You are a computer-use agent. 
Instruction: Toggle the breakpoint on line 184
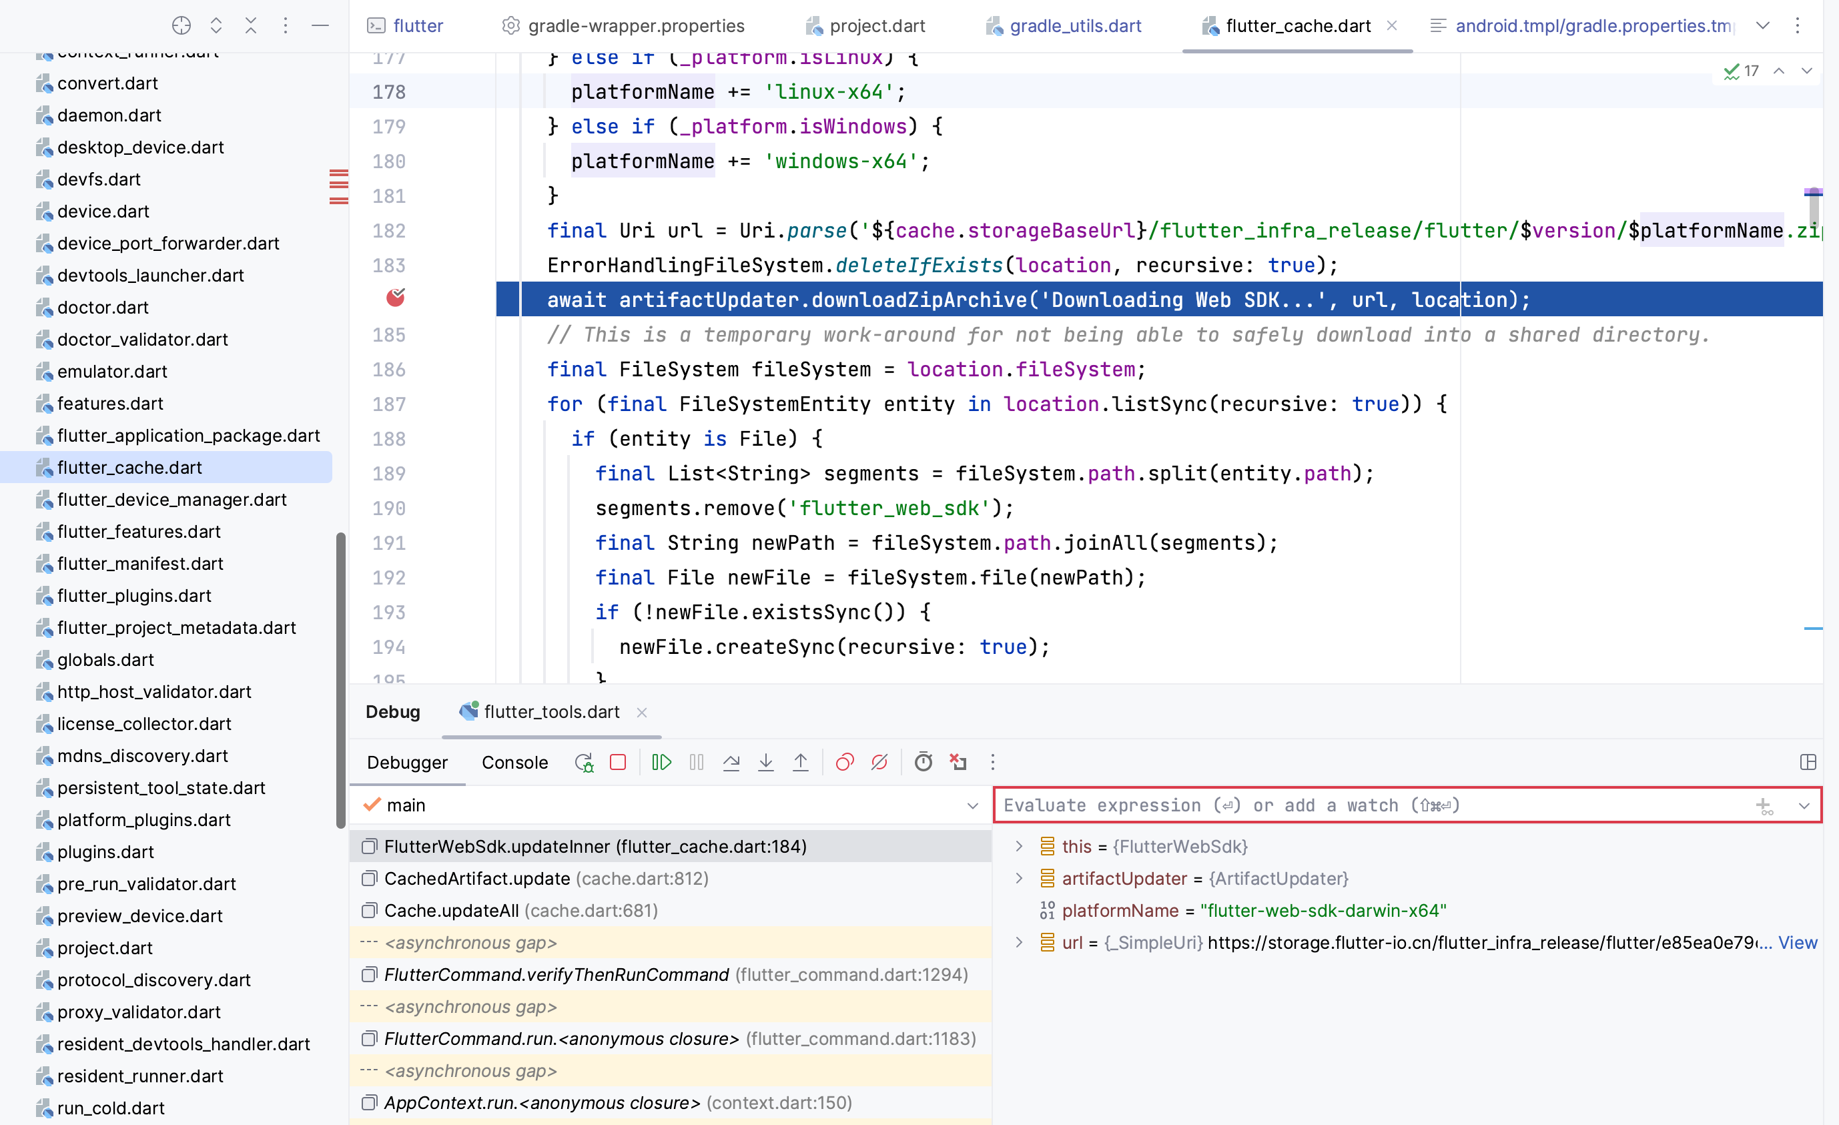point(396,299)
